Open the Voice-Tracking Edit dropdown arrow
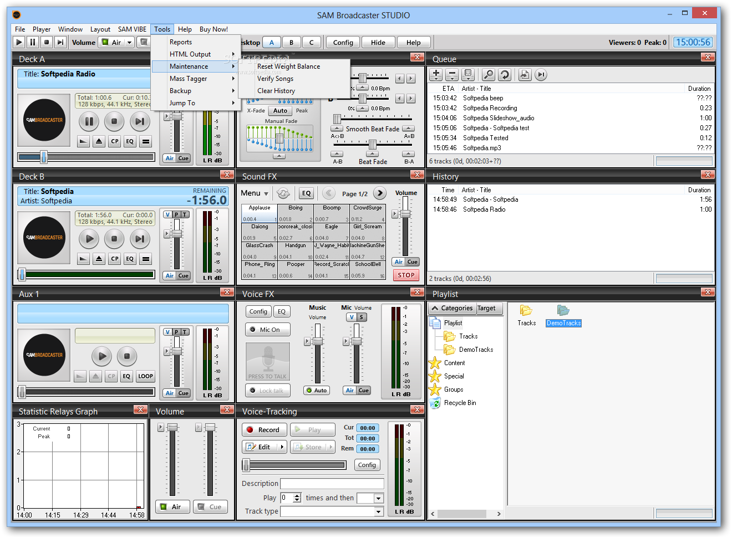Image resolution: width=732 pixels, height=538 pixels. pyautogui.click(x=282, y=447)
